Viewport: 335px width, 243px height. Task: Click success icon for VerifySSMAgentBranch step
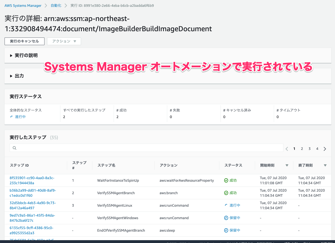(226, 193)
